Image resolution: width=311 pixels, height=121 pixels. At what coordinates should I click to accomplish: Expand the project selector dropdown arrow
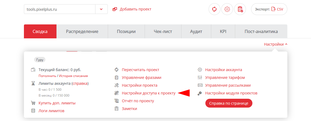(x=101, y=9)
